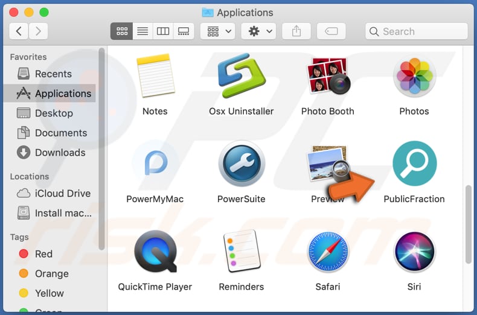Open iCloud Drive in the sidebar
The width and height of the screenshot is (477, 315).
pyautogui.click(x=50, y=193)
